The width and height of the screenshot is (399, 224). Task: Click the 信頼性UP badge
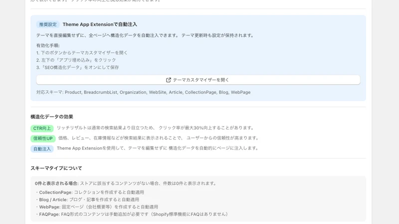point(43,138)
